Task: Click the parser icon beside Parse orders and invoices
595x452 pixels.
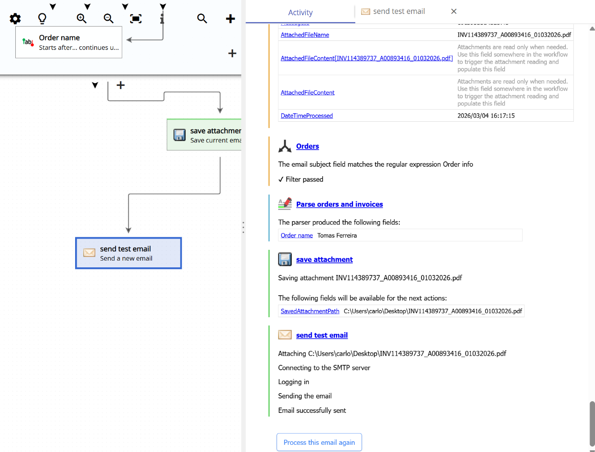Action: tap(285, 204)
